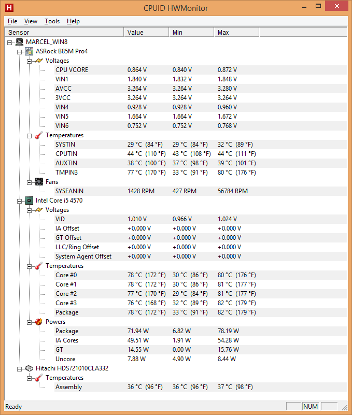Collapse the Intel Core Voltages group
The height and width of the screenshot is (415, 352).
point(29,210)
